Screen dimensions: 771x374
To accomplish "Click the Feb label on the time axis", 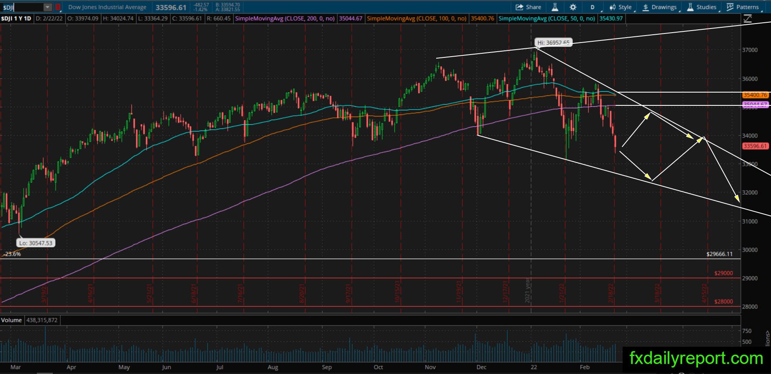I will [x=585, y=367].
